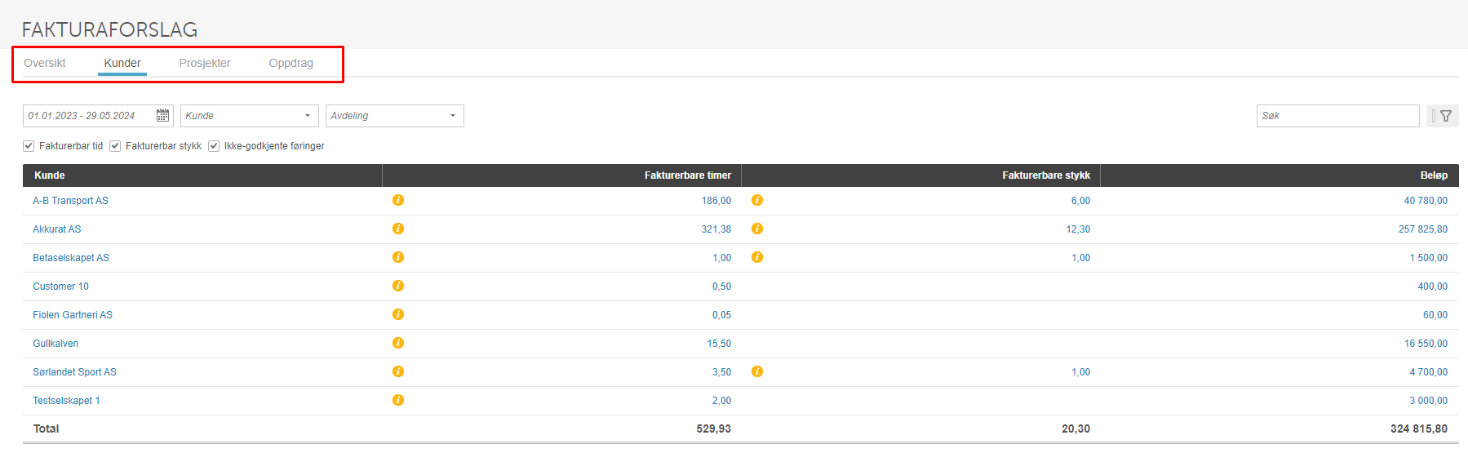This screenshot has width=1468, height=453.
Task: Click amount 257 825,80
Action: point(1423,229)
